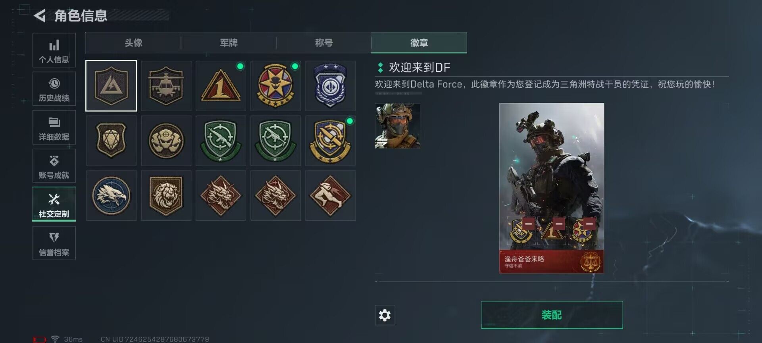Select the skull emblem round badge
This screenshot has height=343, width=762.
tap(166, 141)
